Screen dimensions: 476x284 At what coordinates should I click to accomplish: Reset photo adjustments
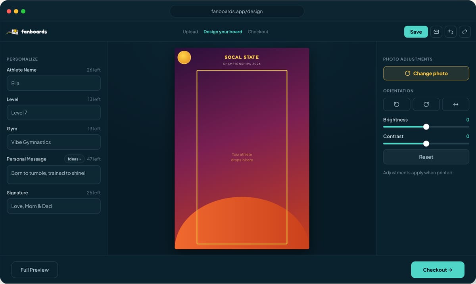(426, 157)
